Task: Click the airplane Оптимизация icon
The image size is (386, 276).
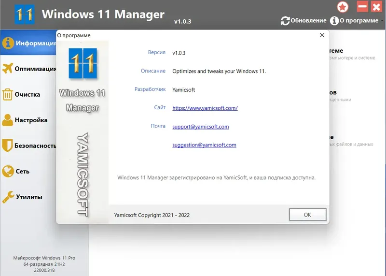Action: pos(7,69)
